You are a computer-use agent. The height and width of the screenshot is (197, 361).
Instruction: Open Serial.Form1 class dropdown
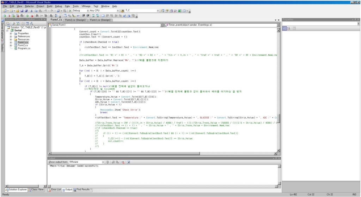coord(162,25)
